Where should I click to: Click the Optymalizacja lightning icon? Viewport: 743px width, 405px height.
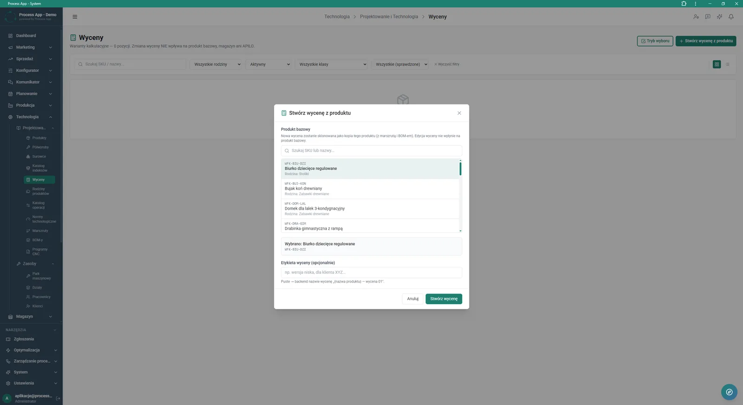(8, 350)
